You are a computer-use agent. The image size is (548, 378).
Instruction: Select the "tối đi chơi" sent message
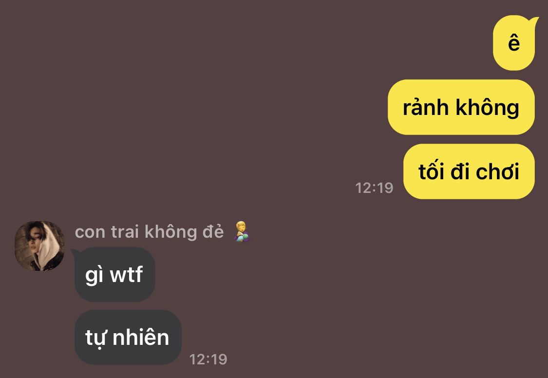point(469,171)
